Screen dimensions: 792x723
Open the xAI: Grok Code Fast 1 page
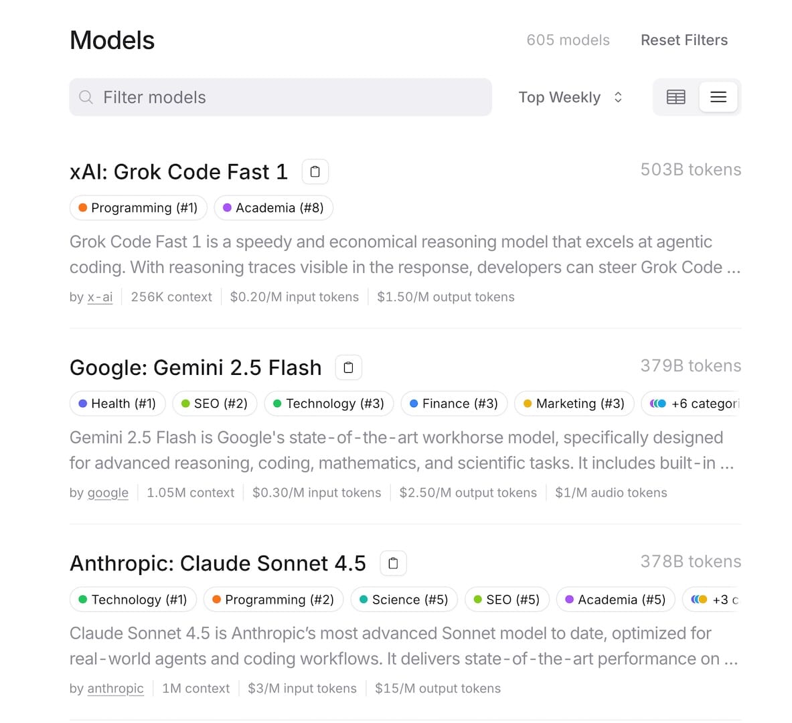coord(179,172)
